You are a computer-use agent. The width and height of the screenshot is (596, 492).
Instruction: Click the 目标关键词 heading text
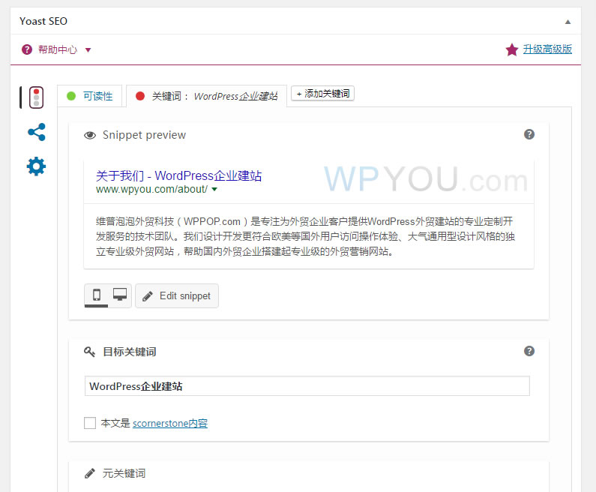click(x=130, y=352)
